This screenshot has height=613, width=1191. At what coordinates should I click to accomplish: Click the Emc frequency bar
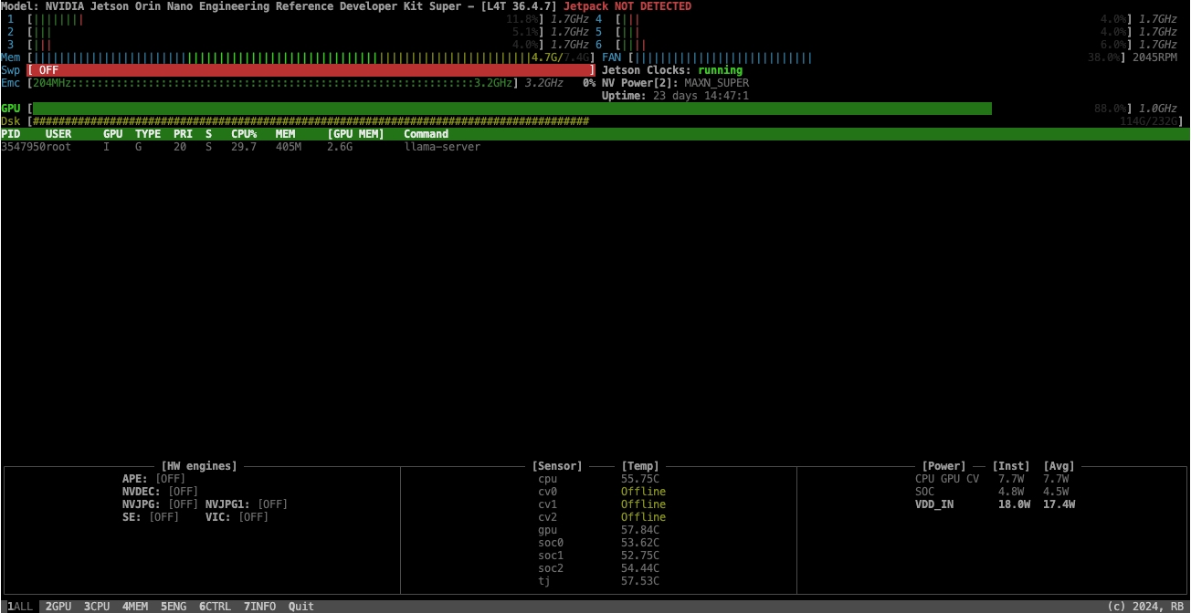pyautogui.click(x=272, y=83)
